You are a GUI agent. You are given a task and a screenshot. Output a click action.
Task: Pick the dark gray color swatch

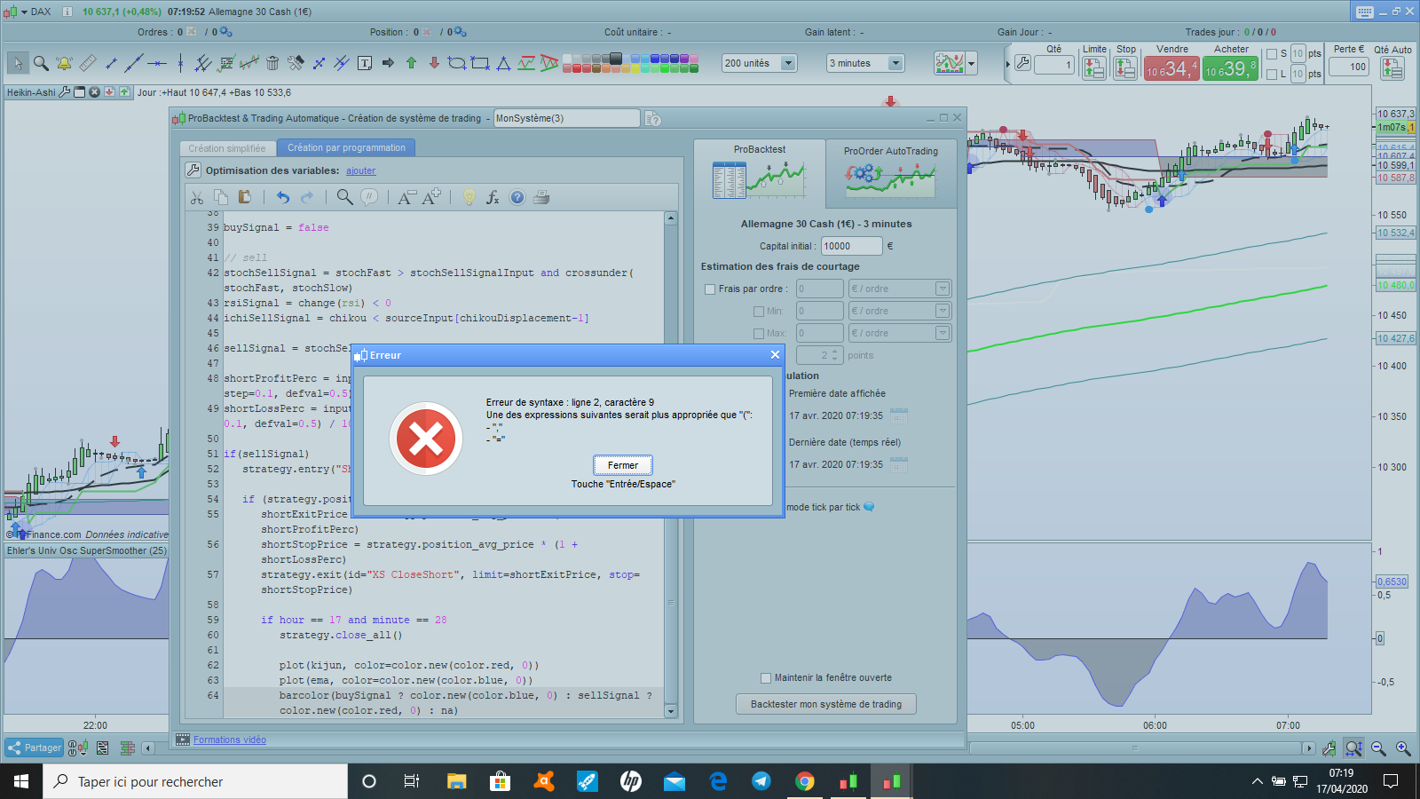point(616,59)
